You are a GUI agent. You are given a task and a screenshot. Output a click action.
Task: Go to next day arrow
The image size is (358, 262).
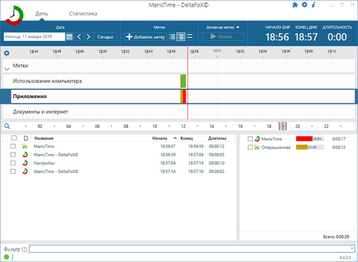(x=88, y=37)
